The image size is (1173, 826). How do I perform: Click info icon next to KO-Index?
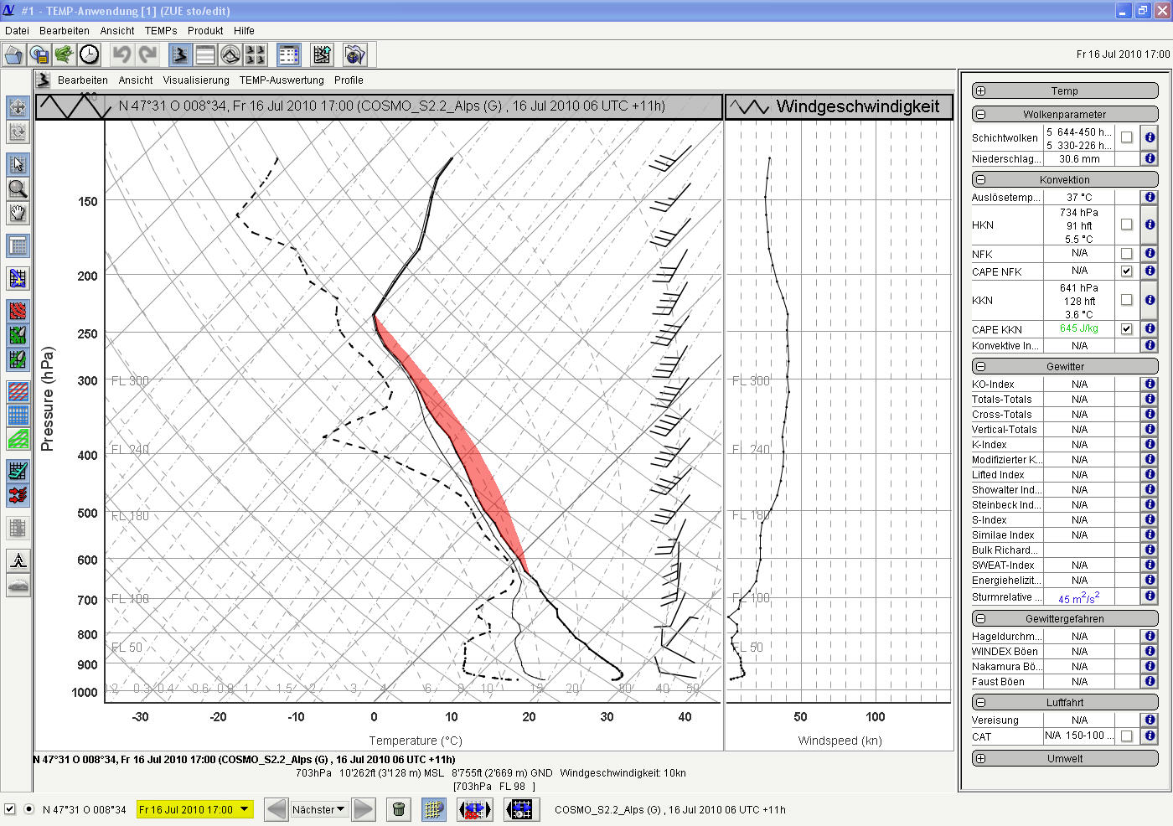(1150, 384)
